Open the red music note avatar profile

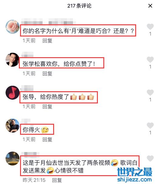[12, 92]
